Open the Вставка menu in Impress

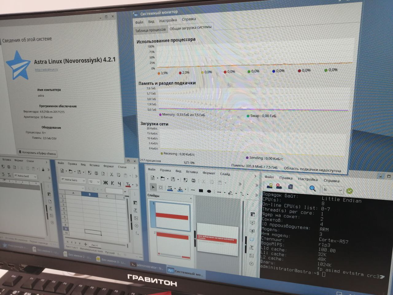[192, 172]
